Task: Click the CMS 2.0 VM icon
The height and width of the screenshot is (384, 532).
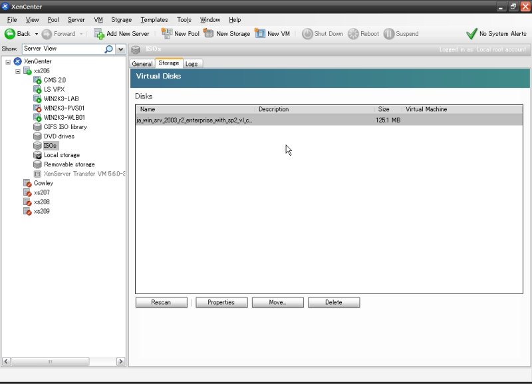Action: tap(37, 80)
